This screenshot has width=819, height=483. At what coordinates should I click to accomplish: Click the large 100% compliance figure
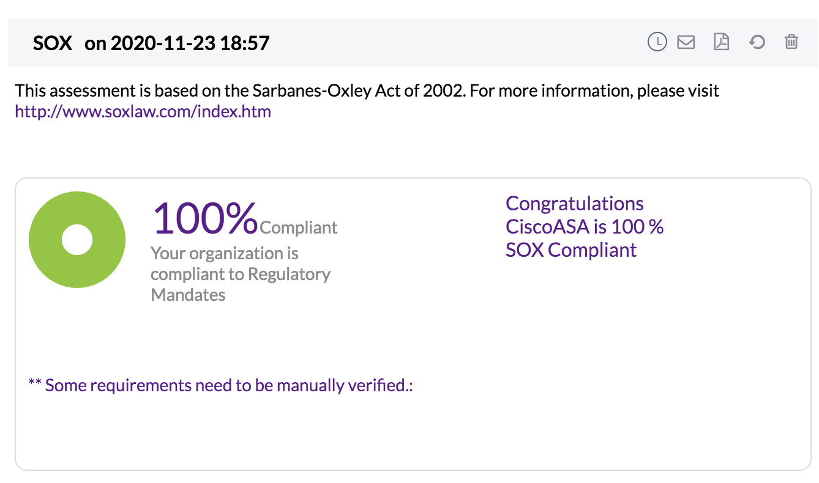(x=205, y=219)
